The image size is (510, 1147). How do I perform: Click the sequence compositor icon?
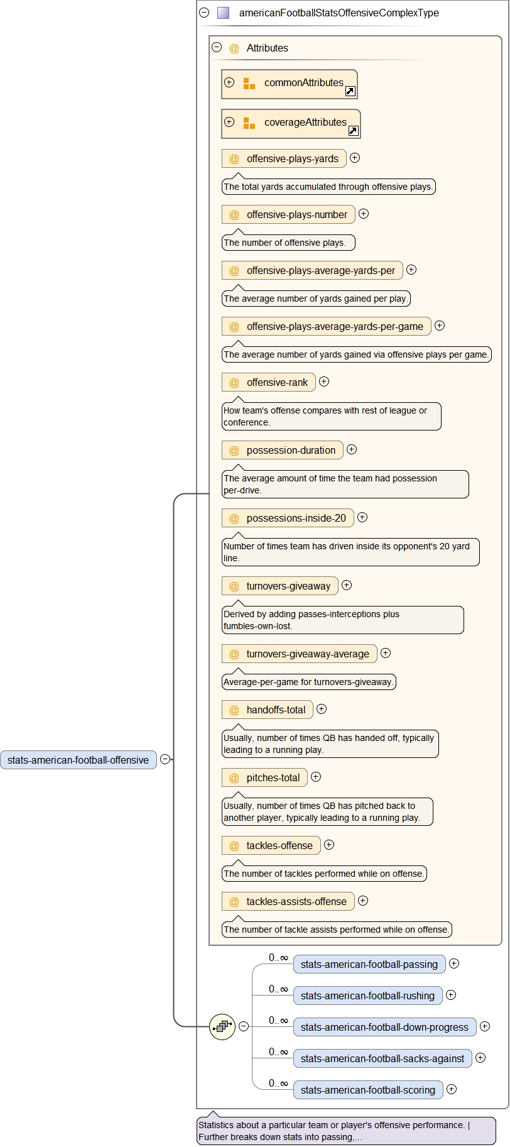tap(222, 1026)
